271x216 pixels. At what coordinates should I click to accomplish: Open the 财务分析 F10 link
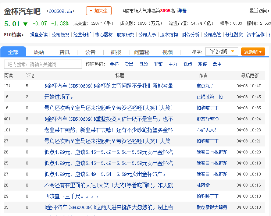(190, 35)
